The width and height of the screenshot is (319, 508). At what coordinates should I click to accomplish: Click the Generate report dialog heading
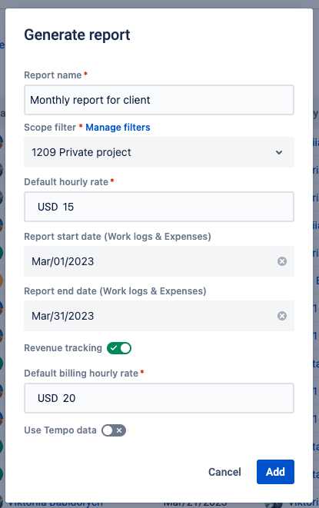pyautogui.click(x=77, y=35)
